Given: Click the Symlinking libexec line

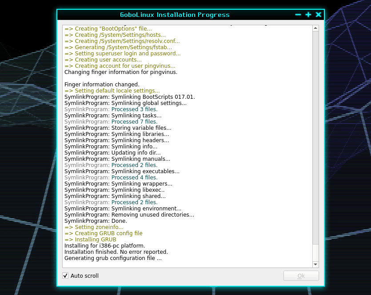Looking at the screenshot, I should click(115, 190).
